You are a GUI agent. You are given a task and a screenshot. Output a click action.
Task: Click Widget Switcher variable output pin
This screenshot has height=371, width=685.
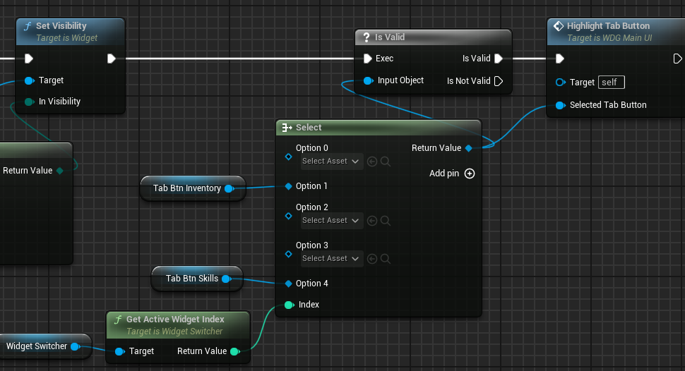(75, 346)
